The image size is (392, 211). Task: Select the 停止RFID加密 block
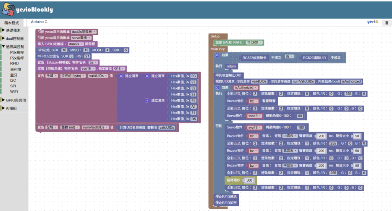pyautogui.click(x=226, y=203)
